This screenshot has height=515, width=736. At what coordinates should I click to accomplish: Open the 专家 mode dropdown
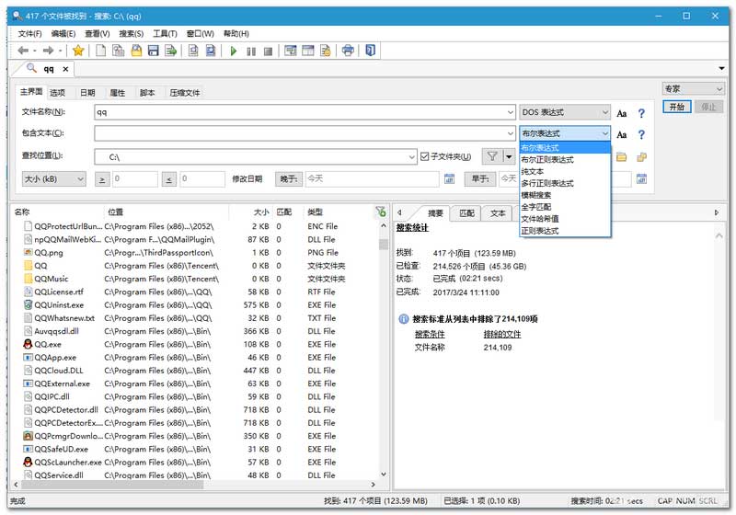(x=694, y=89)
